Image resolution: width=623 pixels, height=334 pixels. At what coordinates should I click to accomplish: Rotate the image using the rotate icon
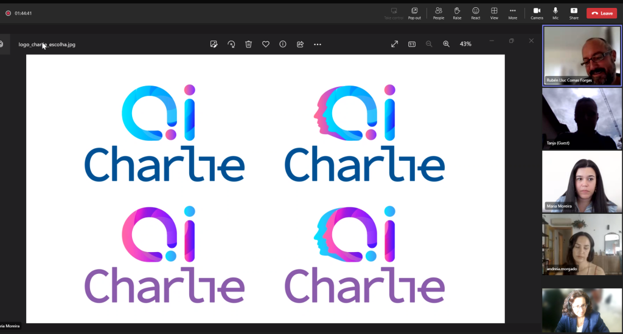[x=231, y=44]
